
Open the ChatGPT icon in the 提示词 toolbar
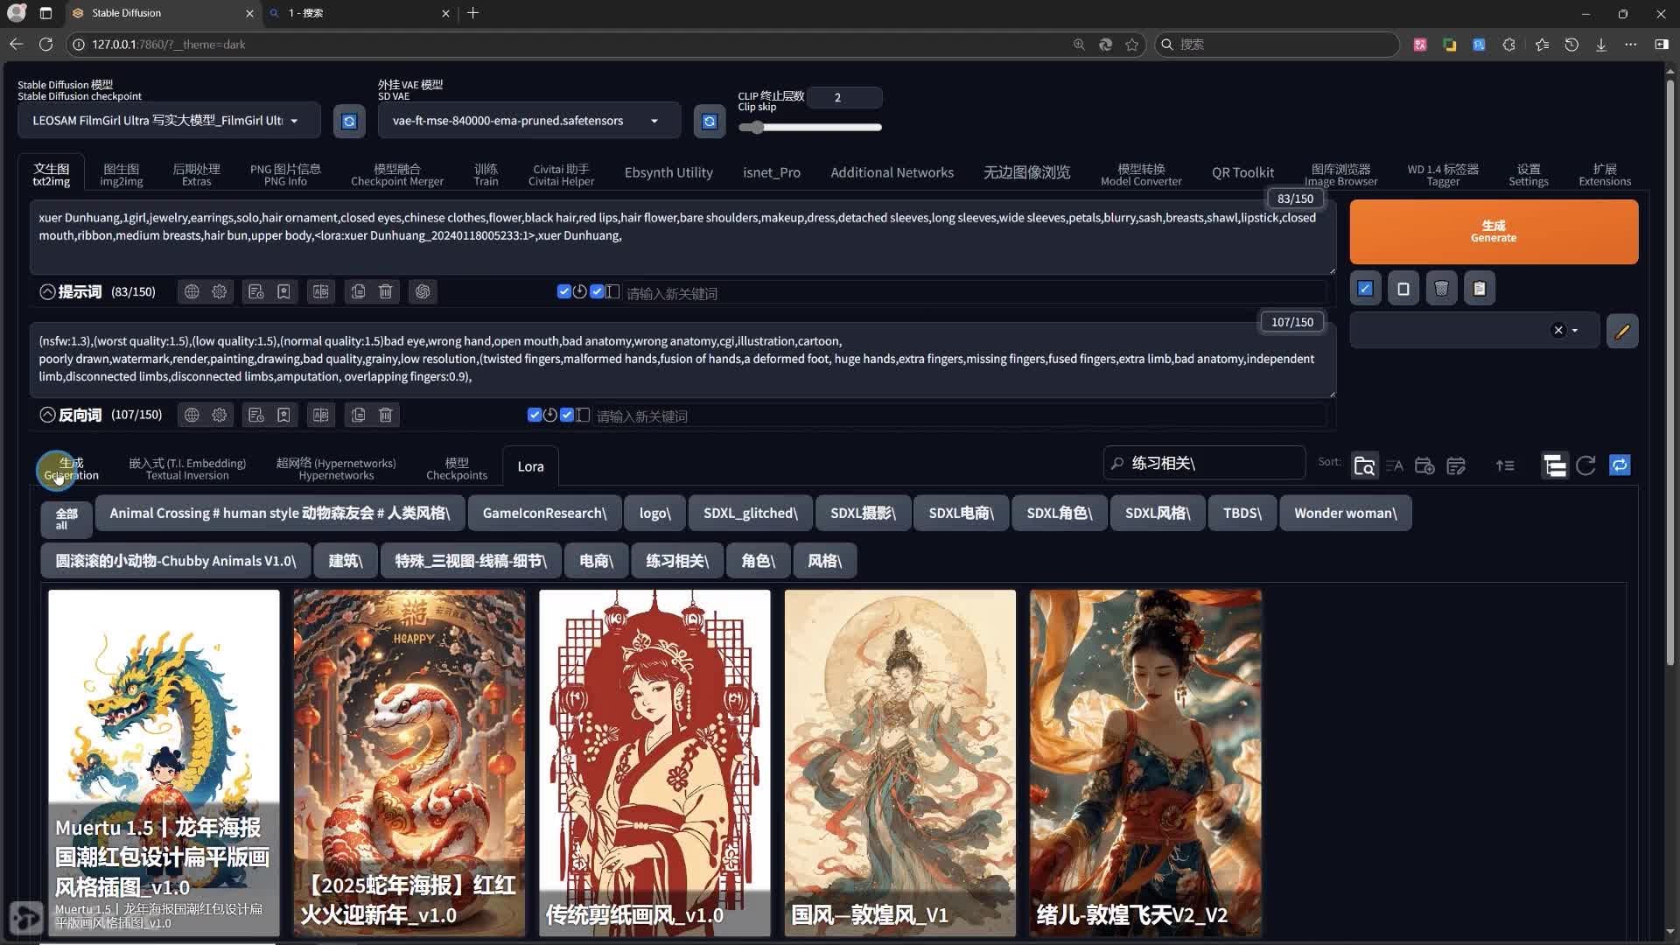click(423, 291)
